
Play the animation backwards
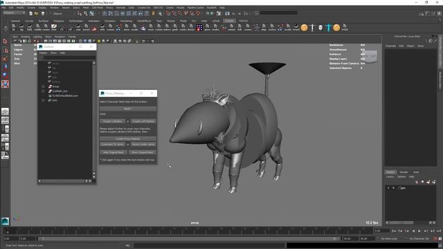pyautogui.click(x=413, y=231)
